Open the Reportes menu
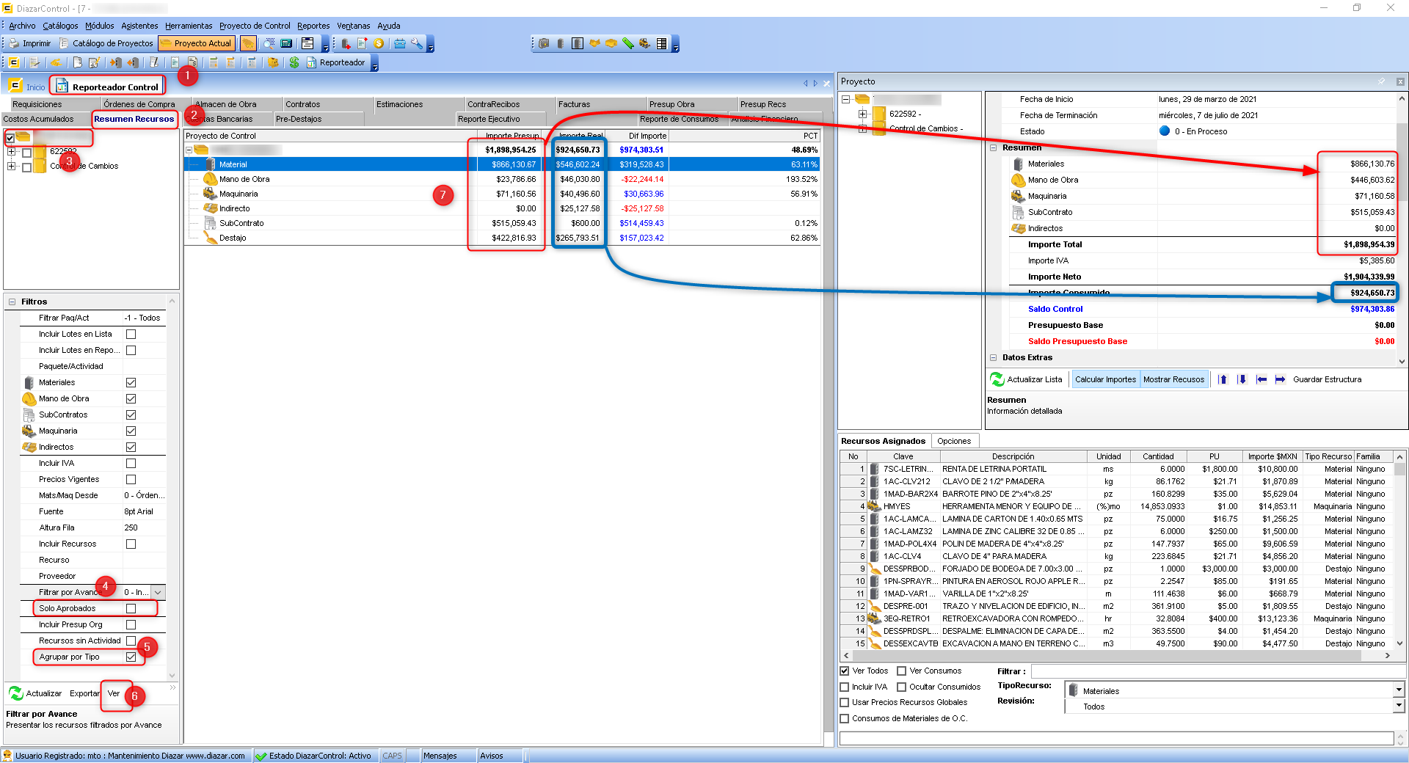This screenshot has width=1409, height=763. click(x=313, y=26)
